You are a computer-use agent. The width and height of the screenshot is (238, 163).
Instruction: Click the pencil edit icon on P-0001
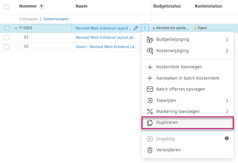[136, 28]
